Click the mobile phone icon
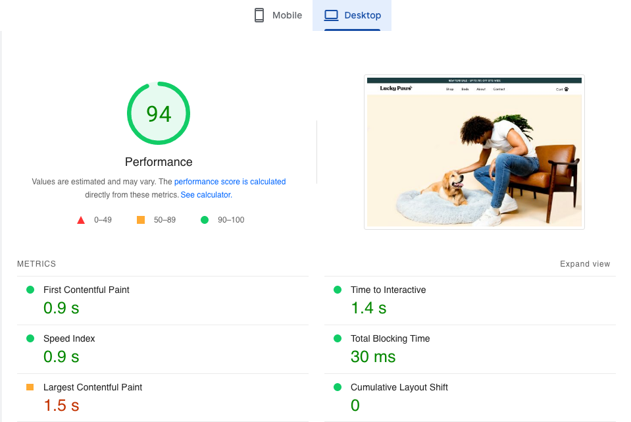This screenshot has height=422, width=631. click(259, 15)
